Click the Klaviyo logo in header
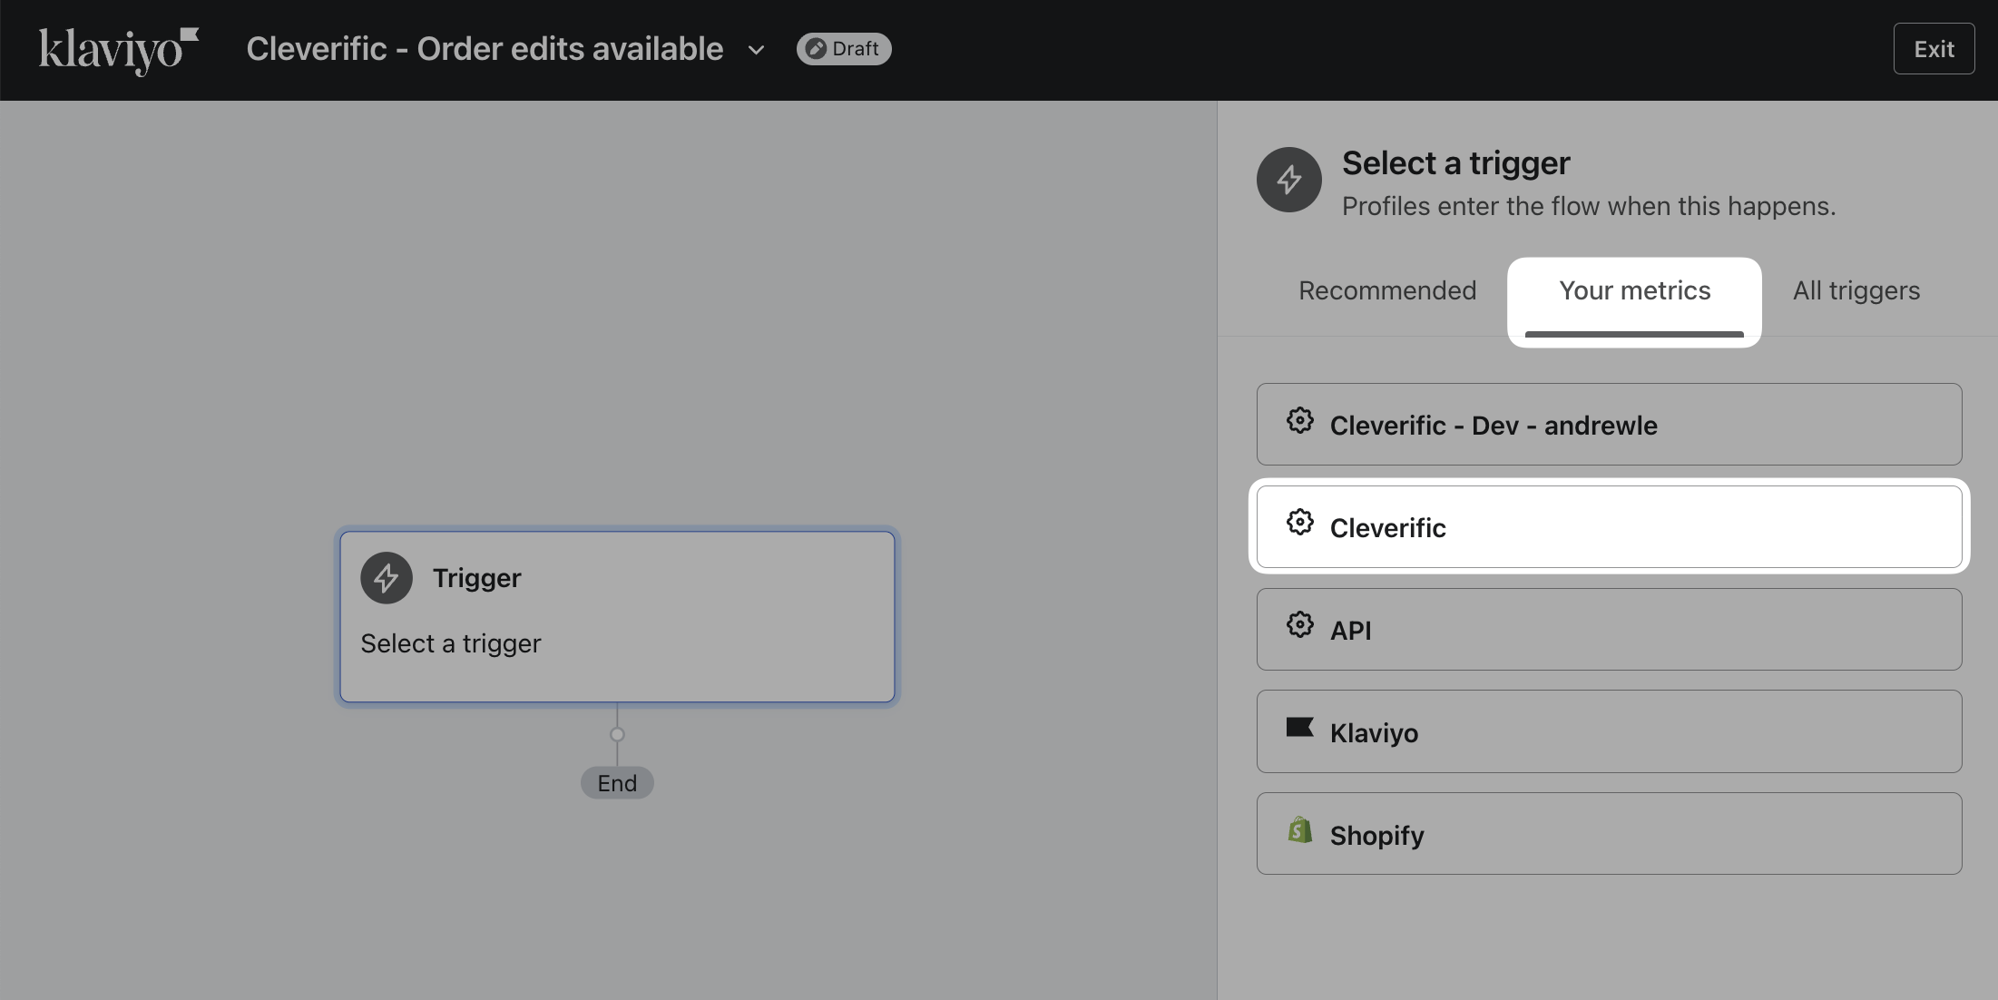This screenshot has width=1998, height=1000. [x=117, y=50]
